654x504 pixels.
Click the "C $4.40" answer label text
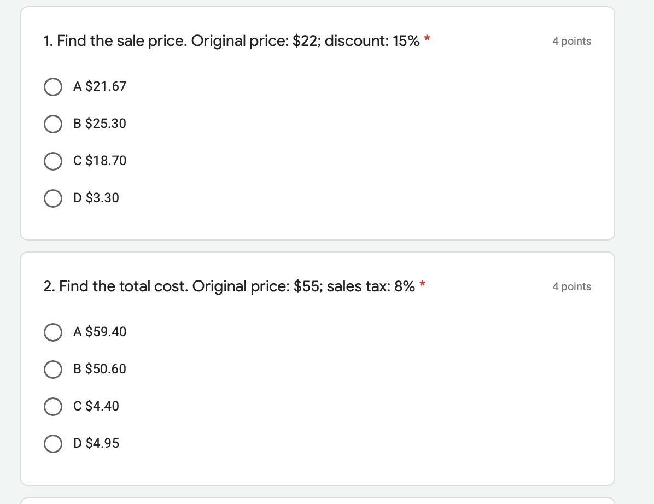[x=96, y=406]
